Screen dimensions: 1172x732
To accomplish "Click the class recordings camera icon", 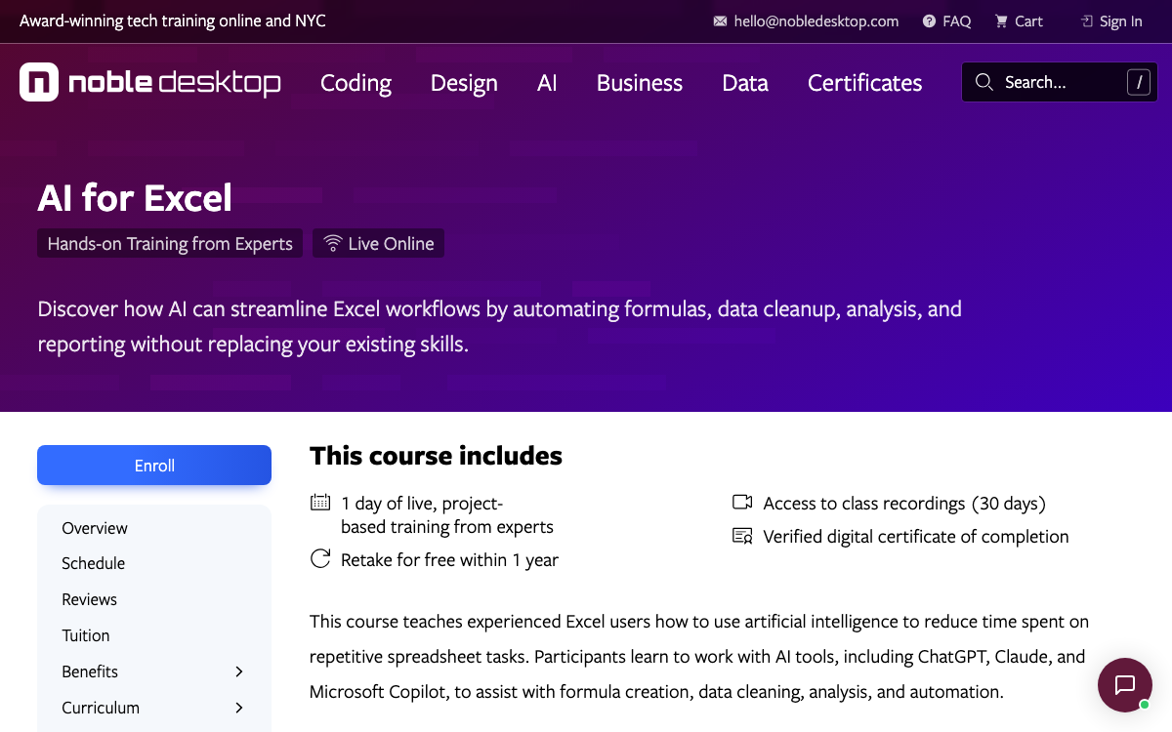I will coord(742,503).
